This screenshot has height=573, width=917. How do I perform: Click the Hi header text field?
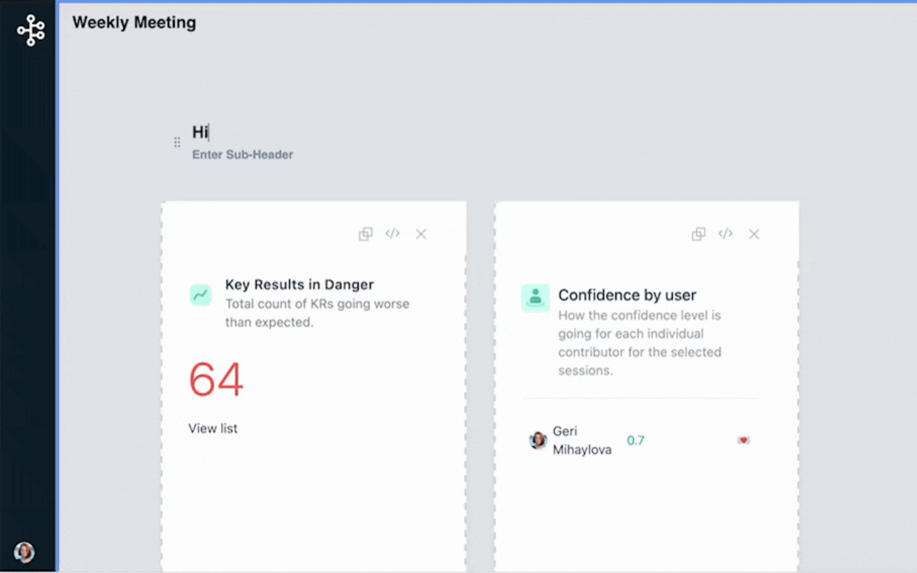[201, 132]
